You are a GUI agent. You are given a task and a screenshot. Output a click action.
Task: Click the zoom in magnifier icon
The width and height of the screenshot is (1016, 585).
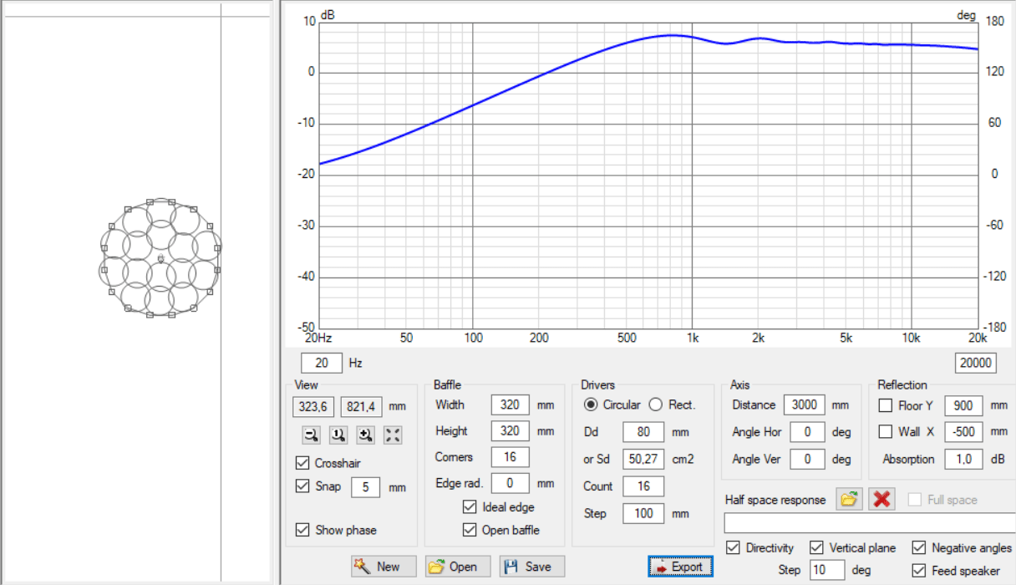click(x=365, y=435)
